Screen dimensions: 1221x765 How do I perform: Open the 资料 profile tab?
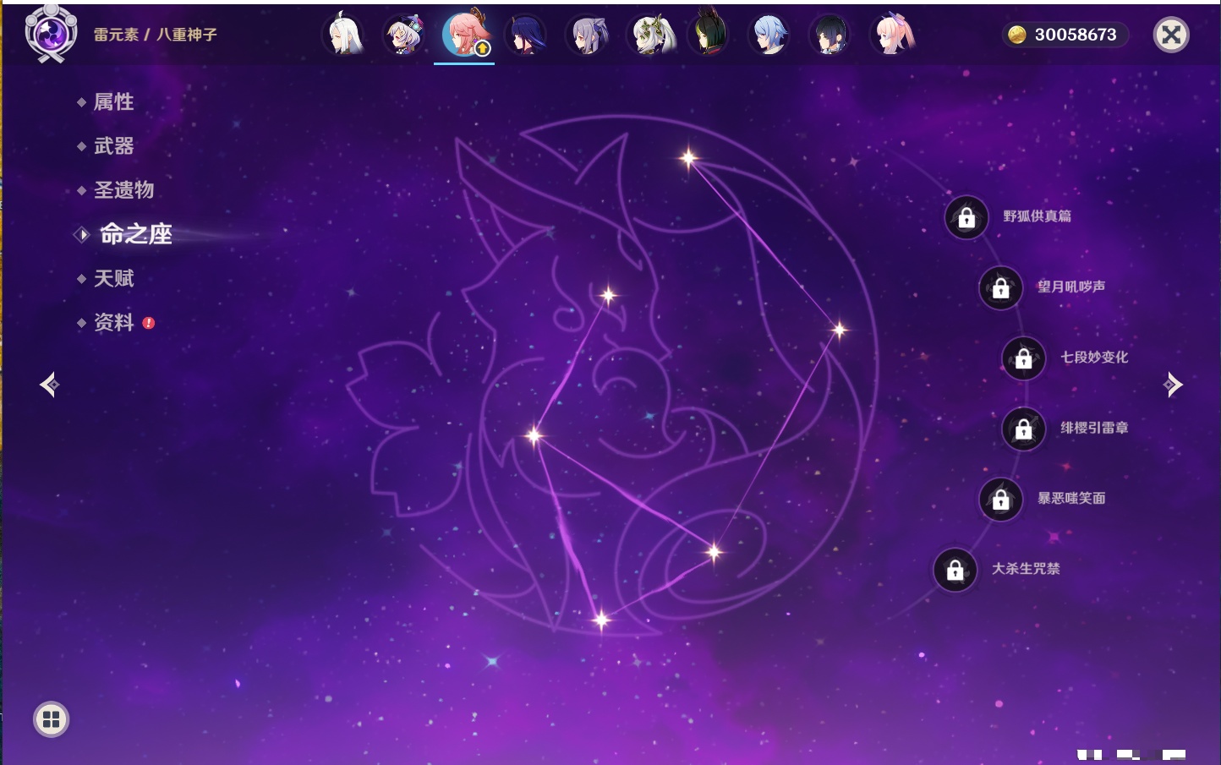(113, 322)
